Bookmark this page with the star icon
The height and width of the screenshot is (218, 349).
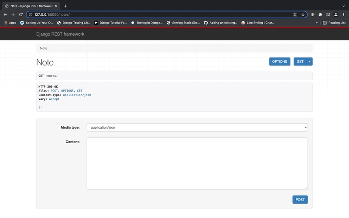click(303, 14)
